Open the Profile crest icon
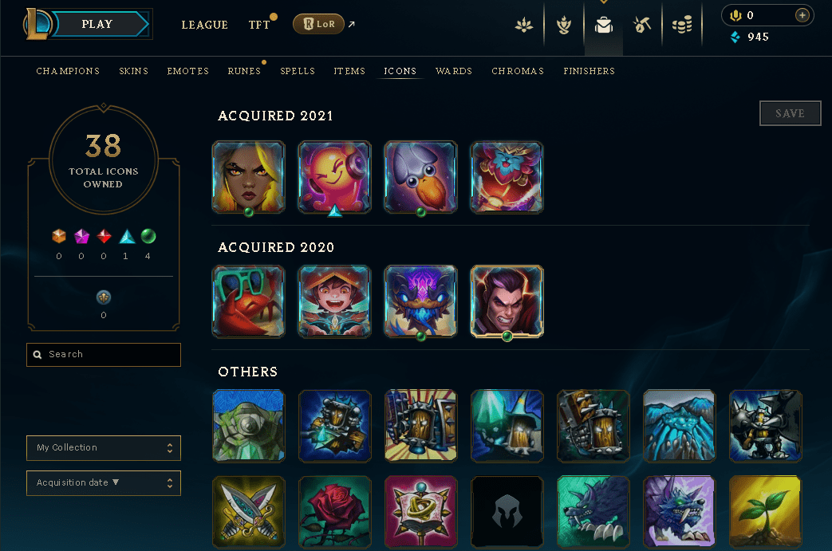Screen dimensions: 832x551 tap(563, 25)
